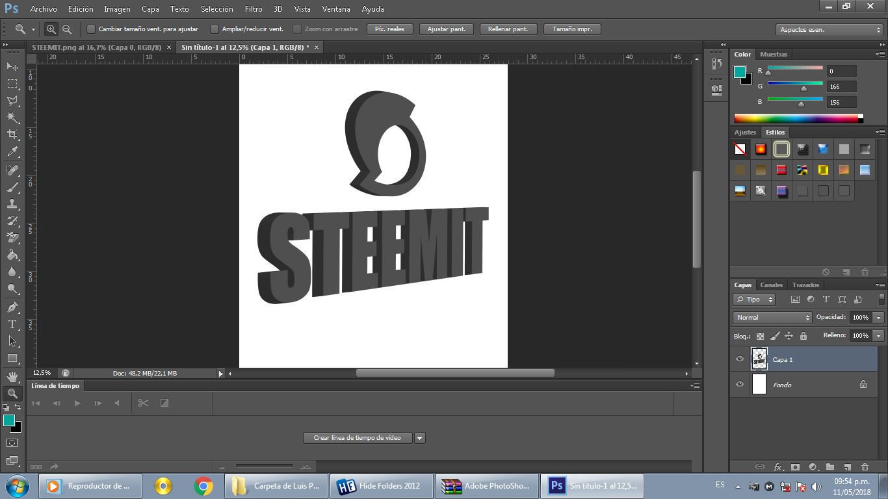Create new adjustment layer from Layers panel
The width and height of the screenshot is (888, 499).
tap(813, 467)
